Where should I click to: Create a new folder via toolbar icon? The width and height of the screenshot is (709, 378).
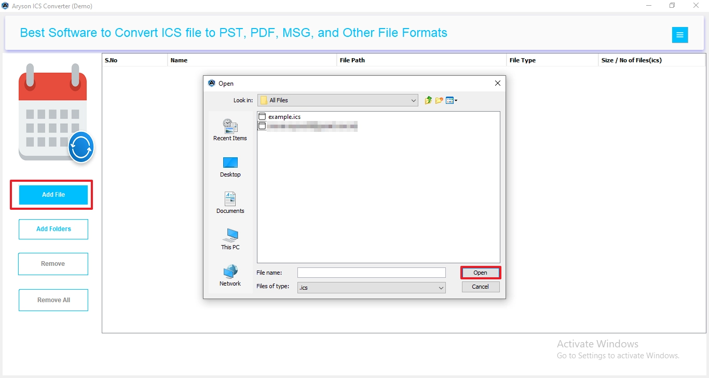click(439, 100)
